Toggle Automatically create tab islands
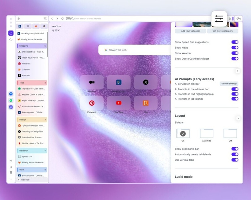 (x=235, y=154)
